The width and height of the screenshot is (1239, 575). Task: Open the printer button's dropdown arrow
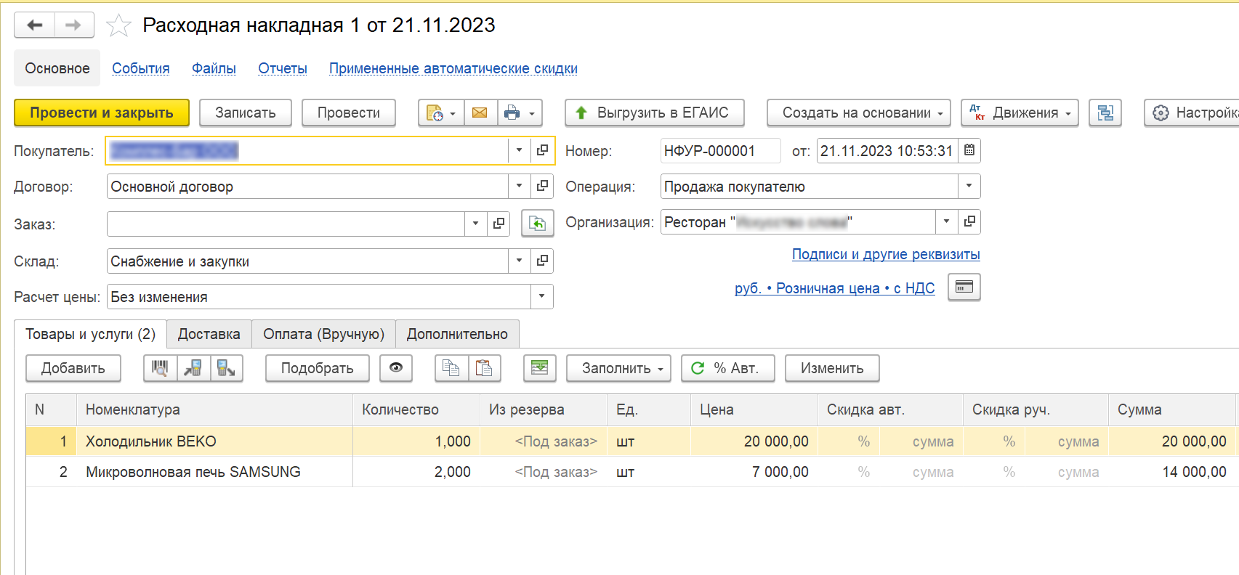532,113
